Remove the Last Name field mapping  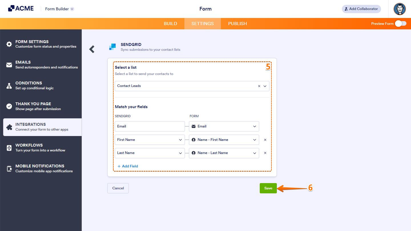coord(265,153)
